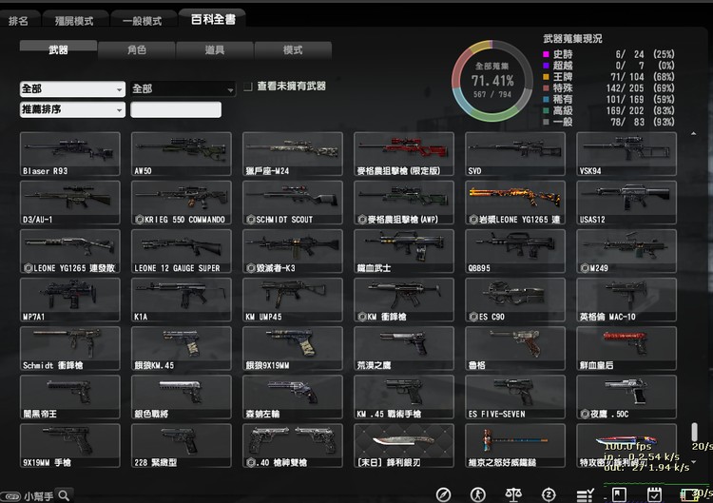713x503 pixels.
Task: Select the MP7A1 weapon card
Action: coord(70,300)
